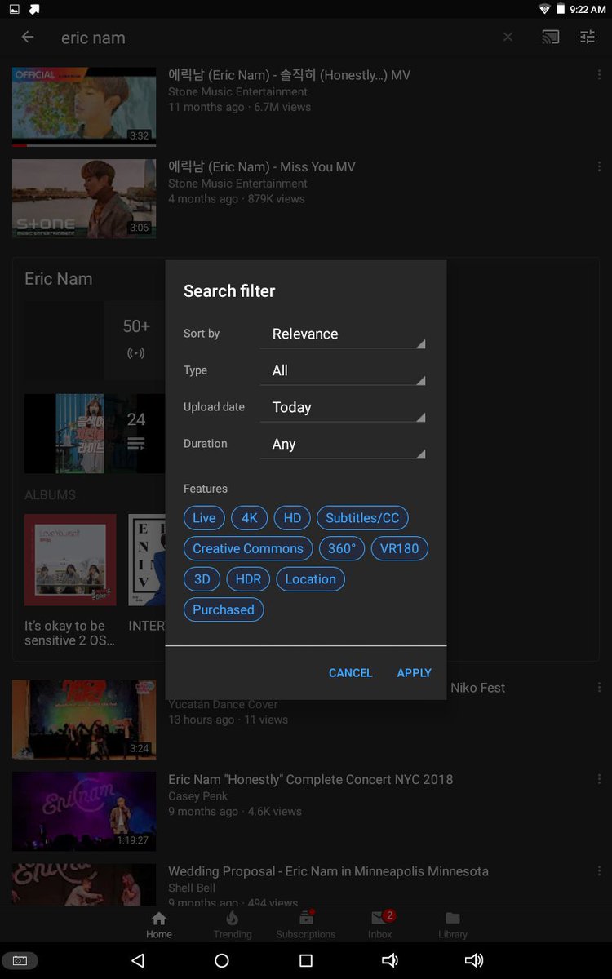This screenshot has width=612, height=979.
Task: Open the Cast to device icon
Action: pos(551,37)
